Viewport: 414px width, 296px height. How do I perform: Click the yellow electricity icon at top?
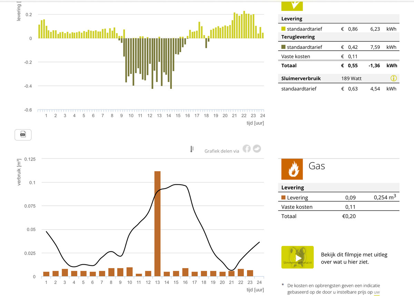click(x=292, y=5)
